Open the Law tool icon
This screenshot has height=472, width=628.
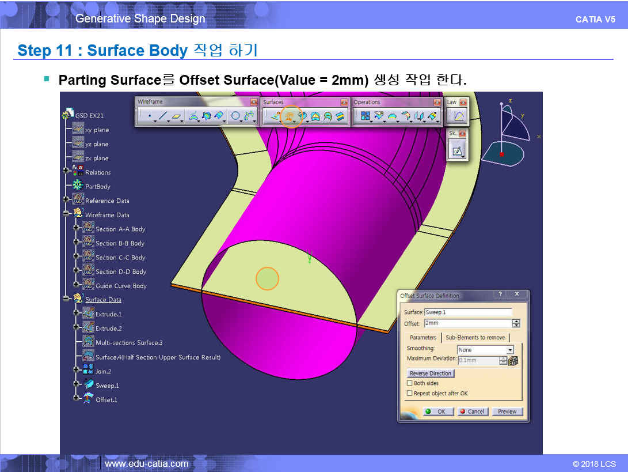(x=459, y=117)
